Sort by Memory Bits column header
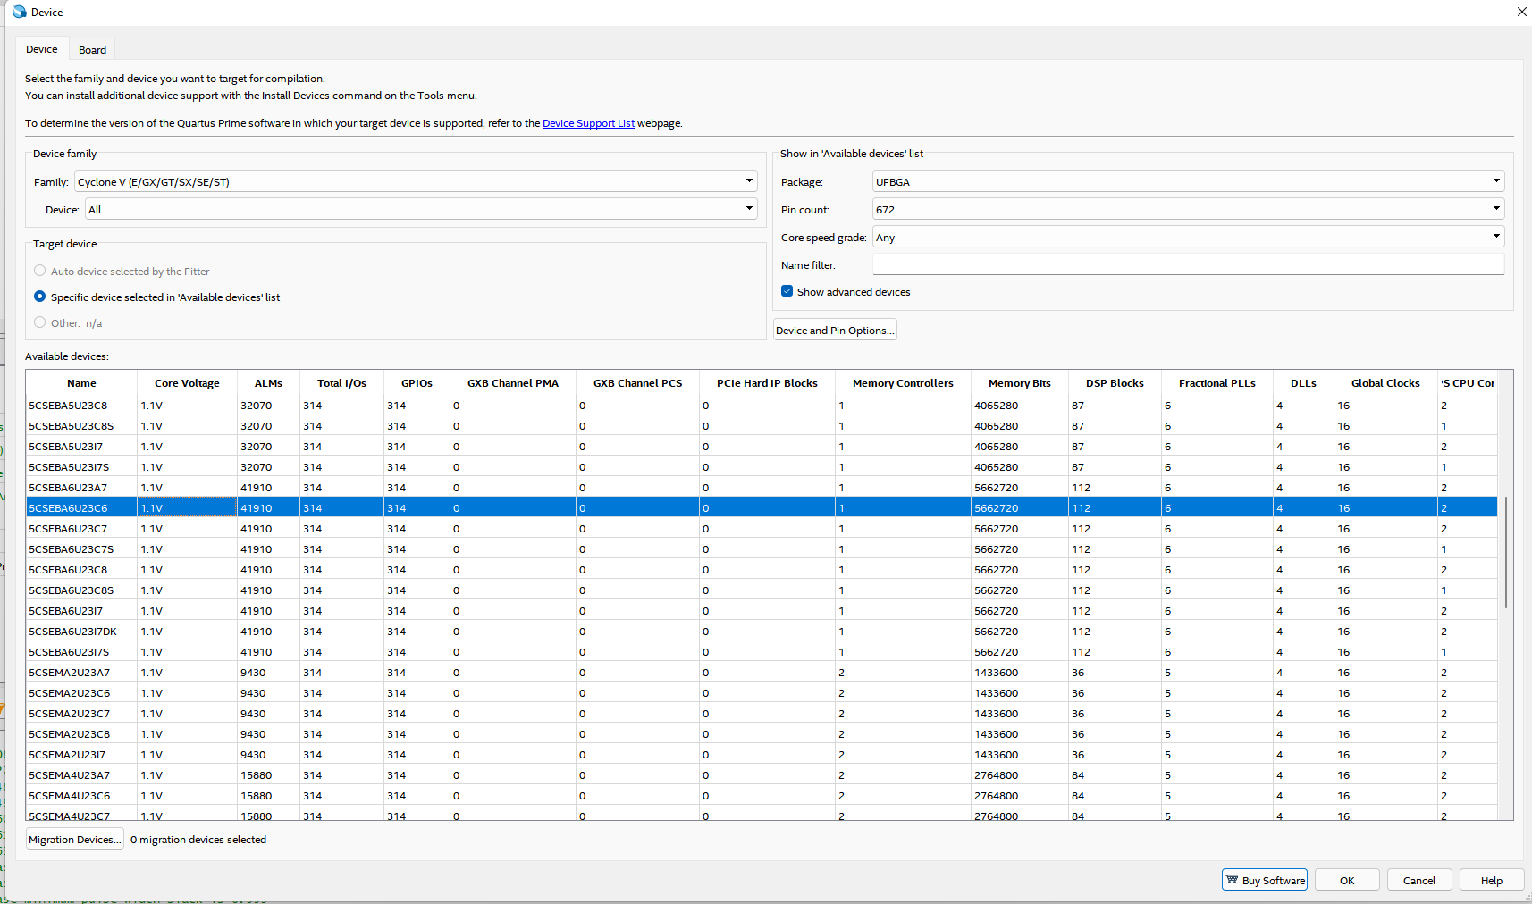Viewport: 1532px width, 904px height. [1020, 382]
